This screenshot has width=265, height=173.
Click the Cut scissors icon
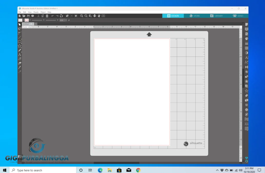38,16
